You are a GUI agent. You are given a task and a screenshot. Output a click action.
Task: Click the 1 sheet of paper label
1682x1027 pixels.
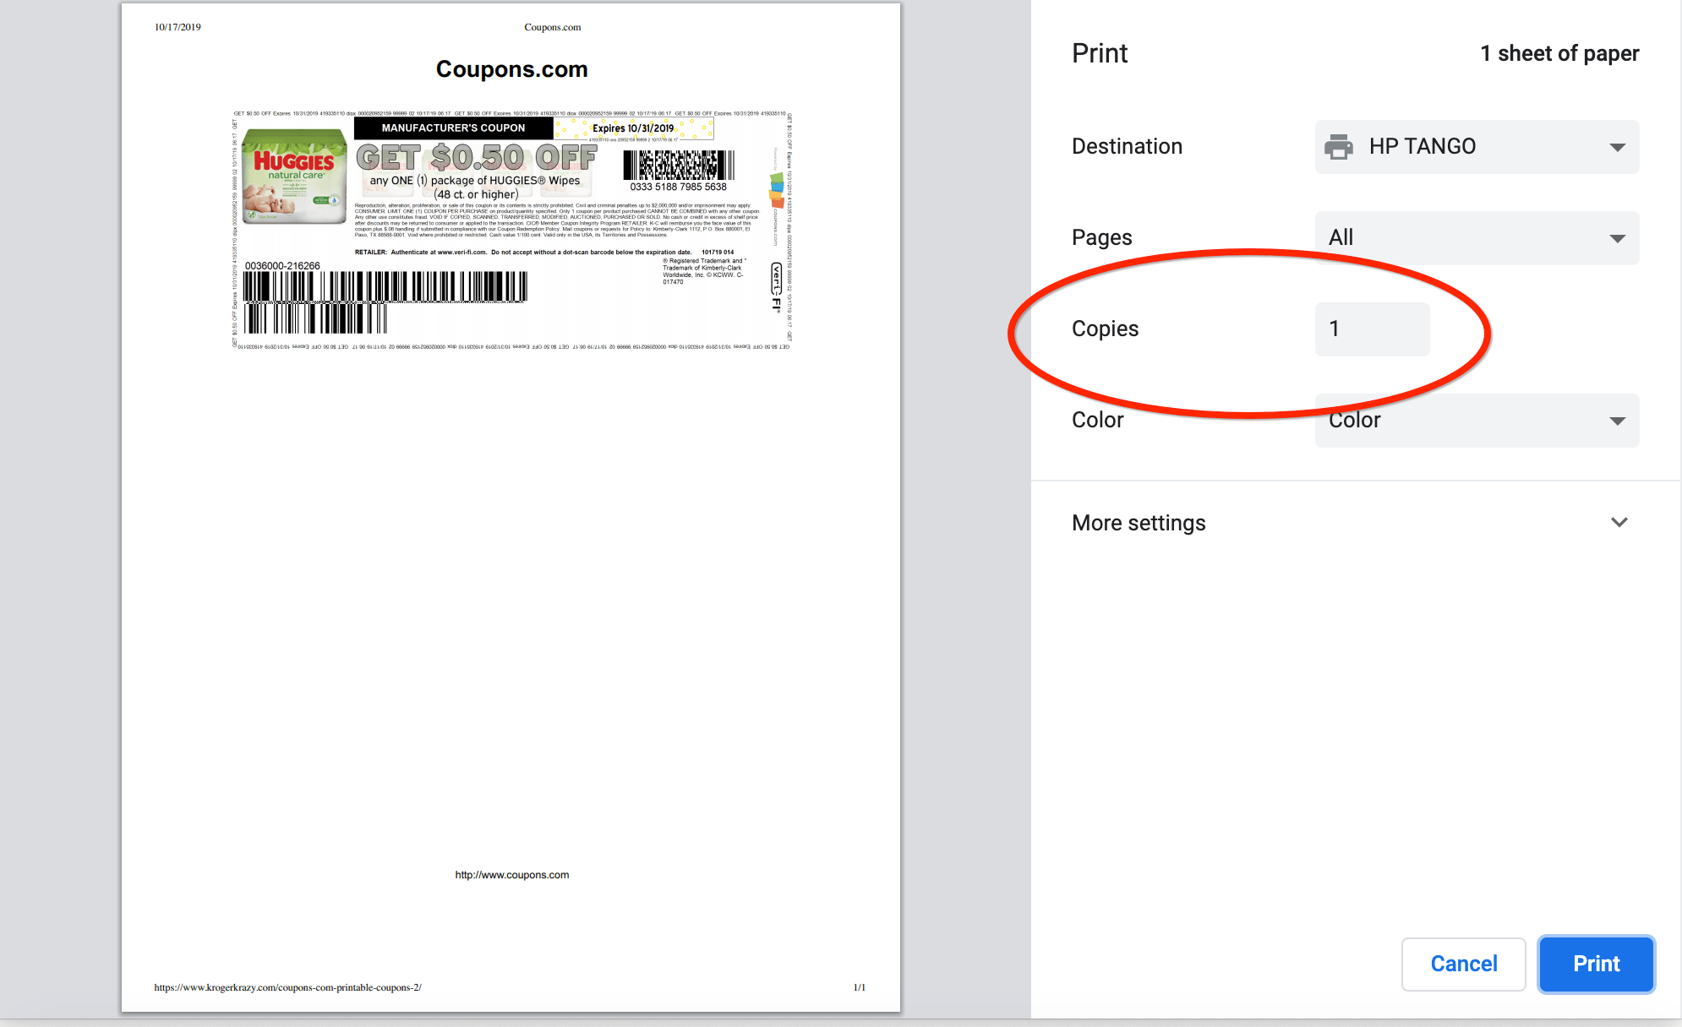point(1559,53)
